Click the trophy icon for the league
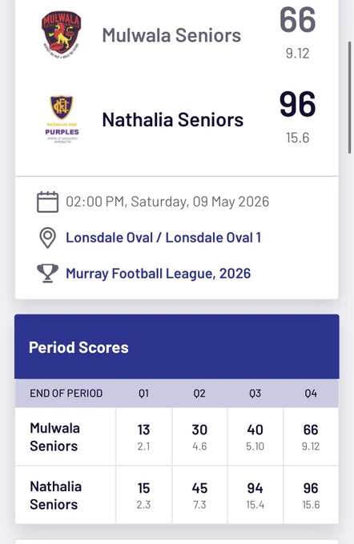The image size is (354, 544). tap(47, 274)
